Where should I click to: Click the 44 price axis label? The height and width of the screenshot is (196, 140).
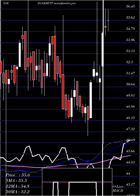[128, 174]
